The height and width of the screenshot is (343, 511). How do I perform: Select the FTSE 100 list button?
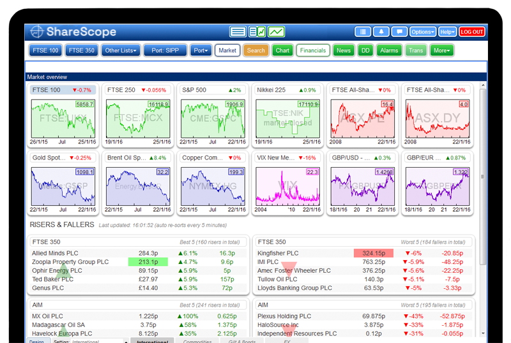click(45, 50)
